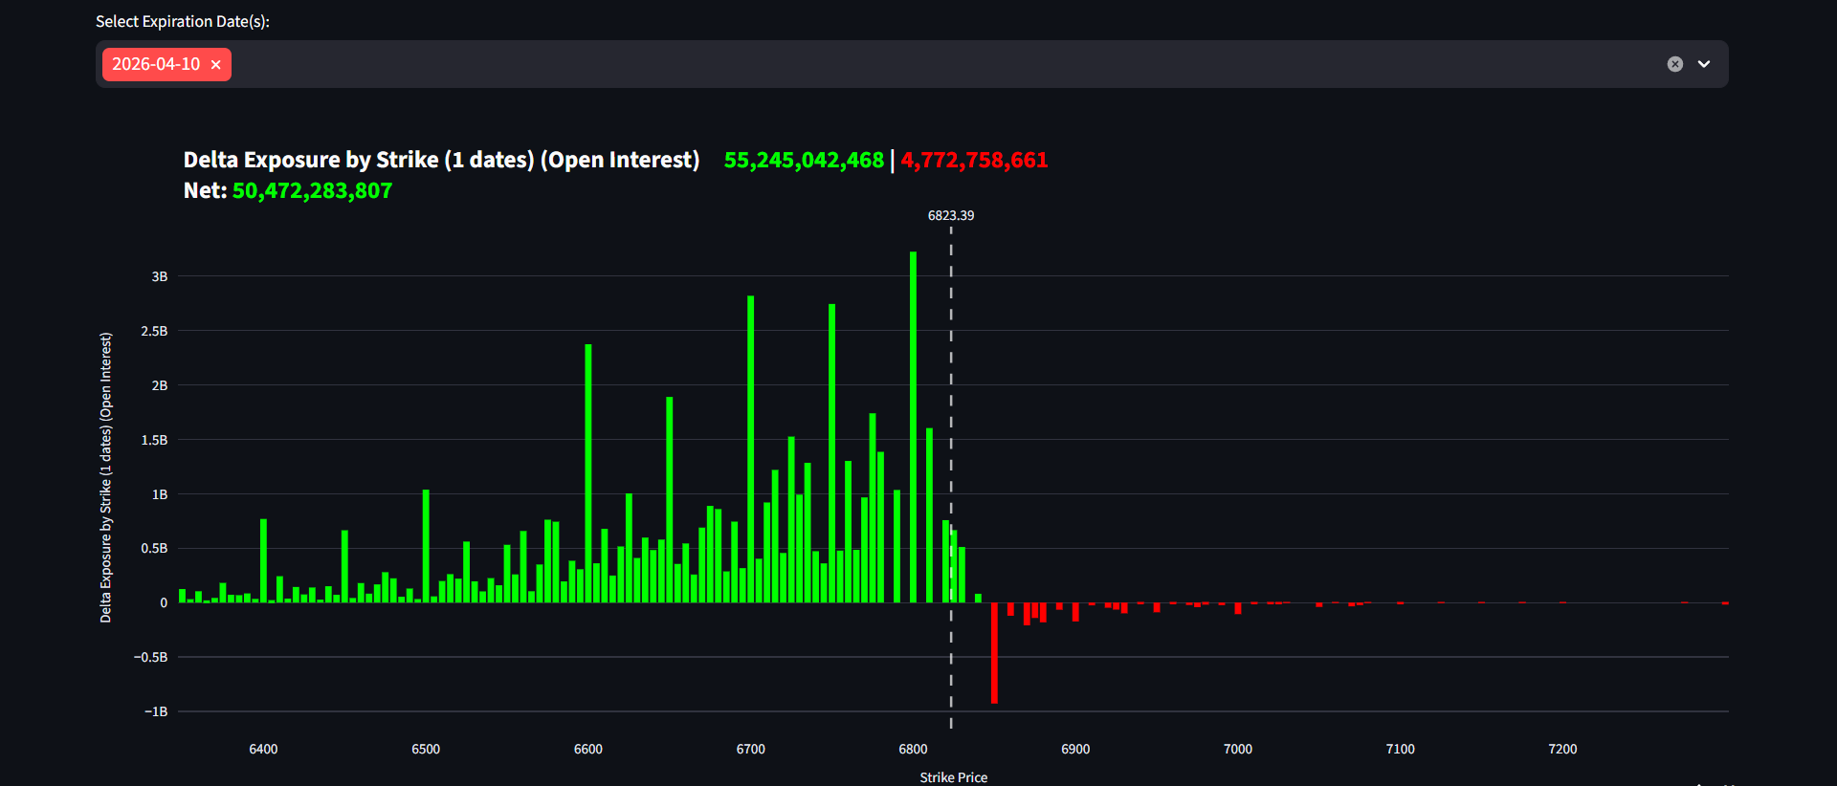The image size is (1837, 786).
Task: Click the green total 55,245,042,468 value
Action: [804, 160]
